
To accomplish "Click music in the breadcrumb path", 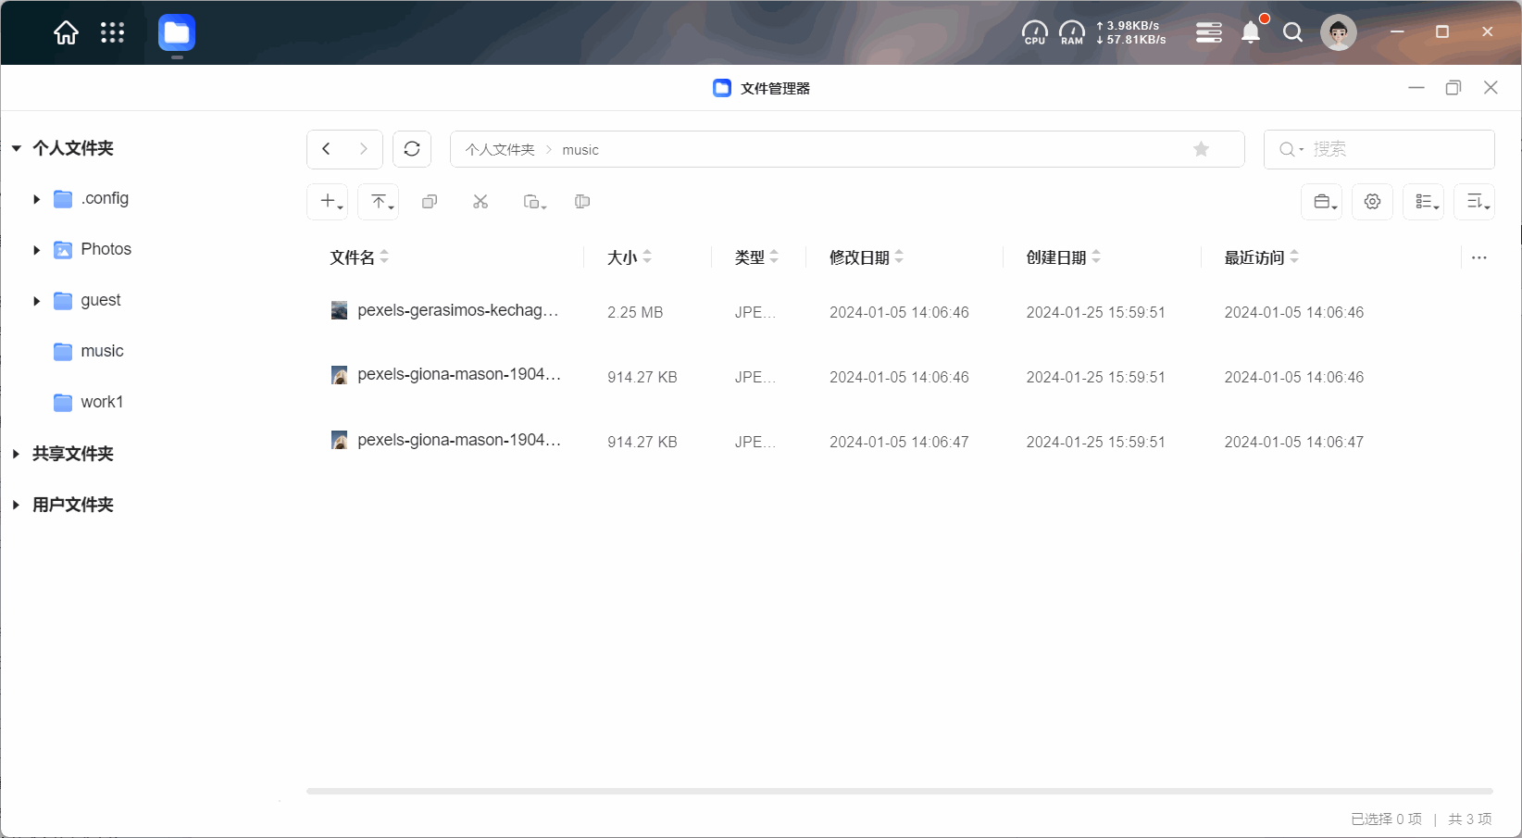I will (x=580, y=149).
